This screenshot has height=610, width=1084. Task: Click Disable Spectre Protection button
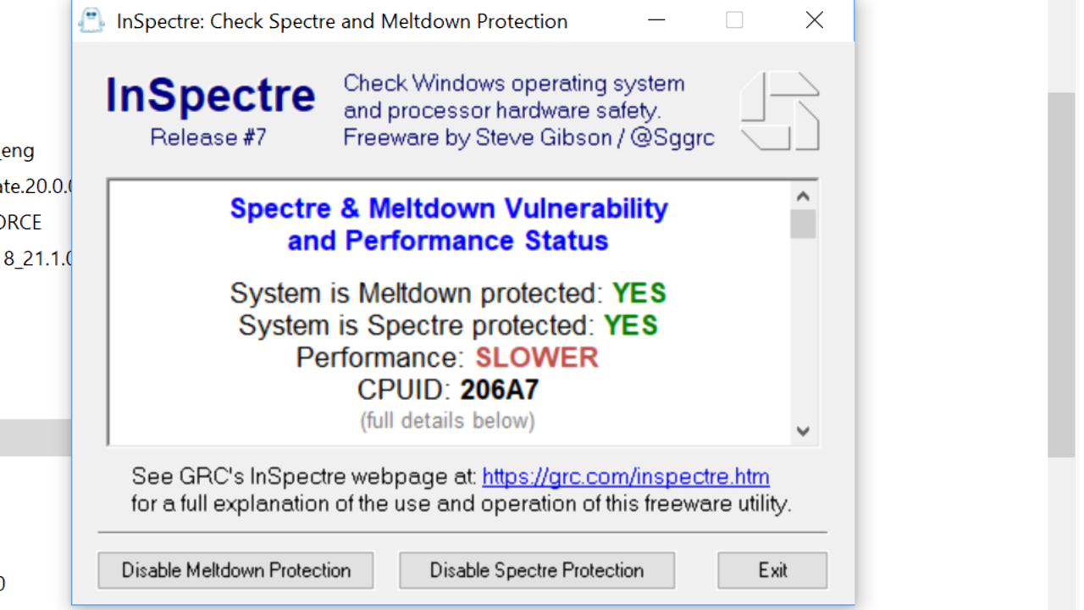537,570
